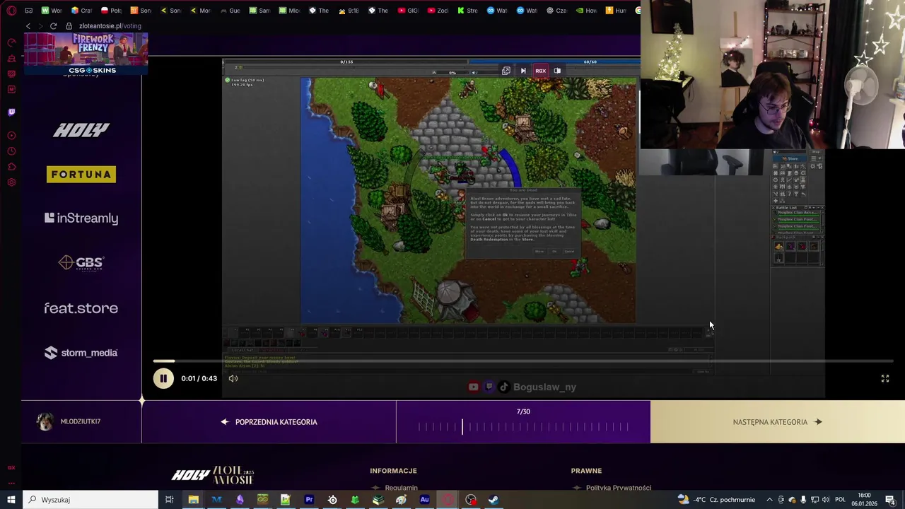Open the Opera menu logo
The image size is (905, 509).
[11, 11]
